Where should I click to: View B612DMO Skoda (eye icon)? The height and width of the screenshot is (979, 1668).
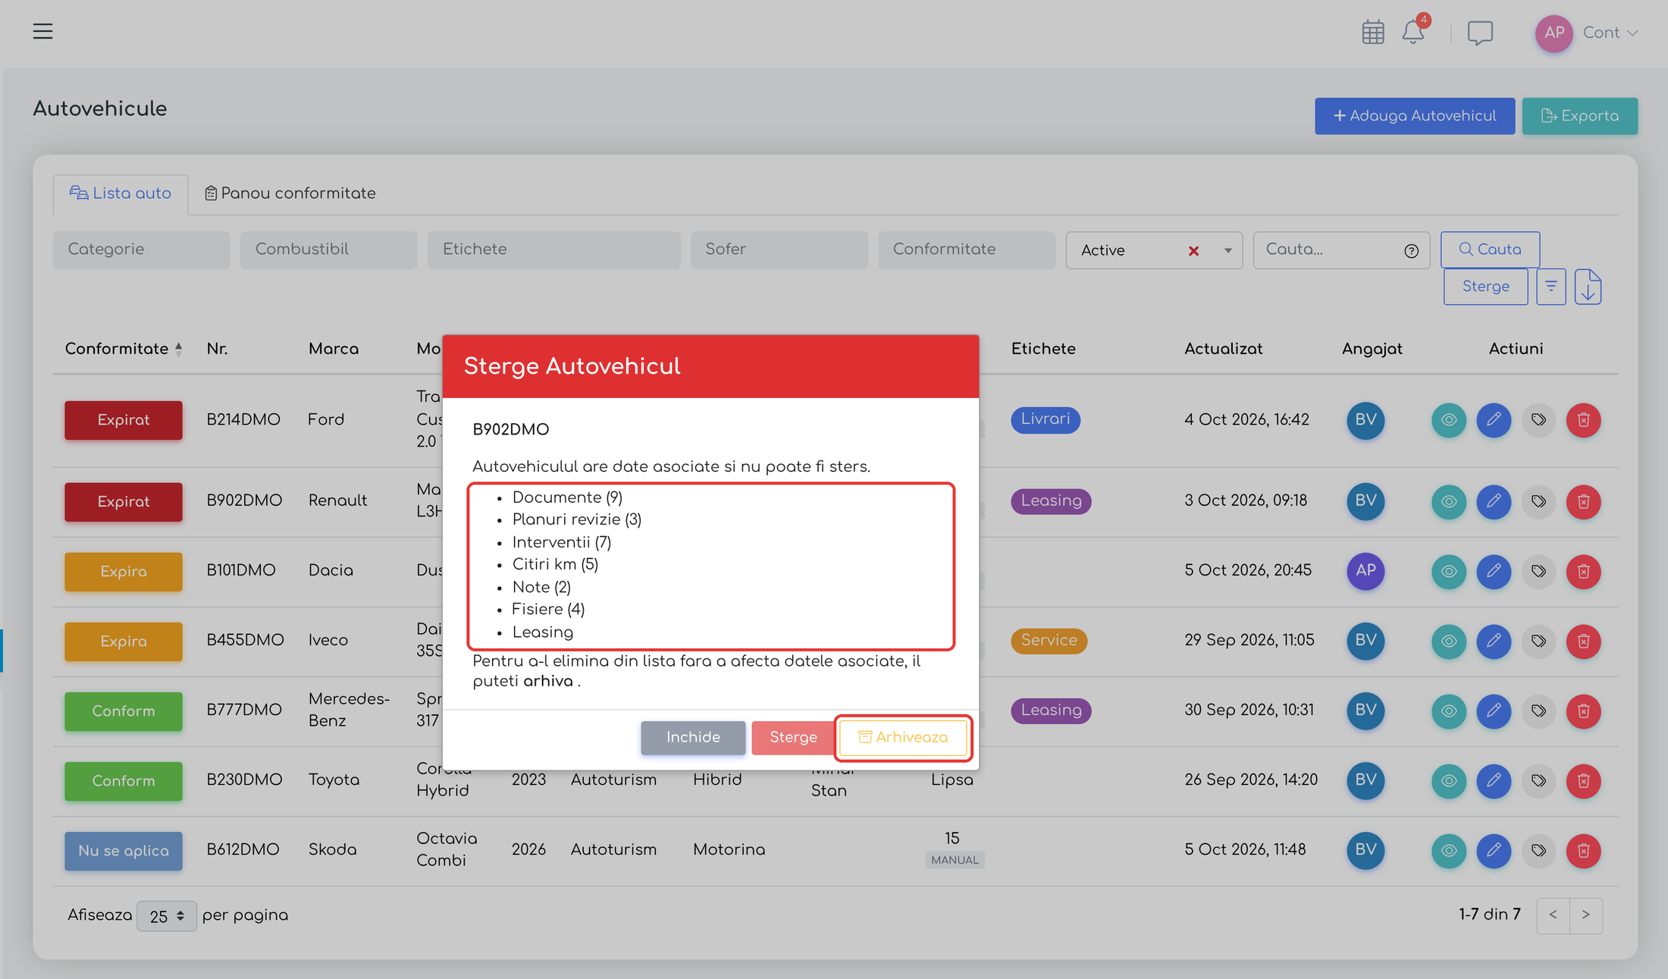click(x=1449, y=850)
